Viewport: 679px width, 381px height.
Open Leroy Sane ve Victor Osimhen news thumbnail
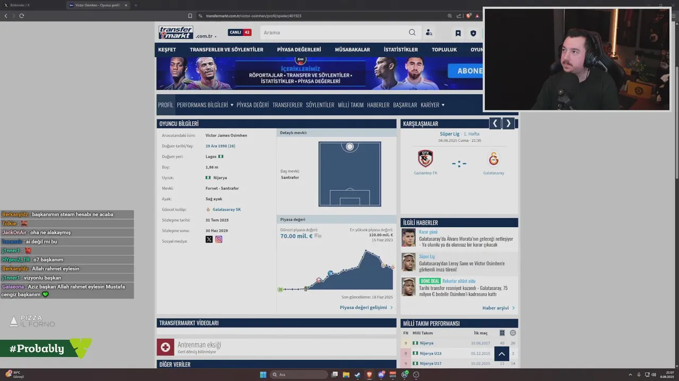pos(408,262)
